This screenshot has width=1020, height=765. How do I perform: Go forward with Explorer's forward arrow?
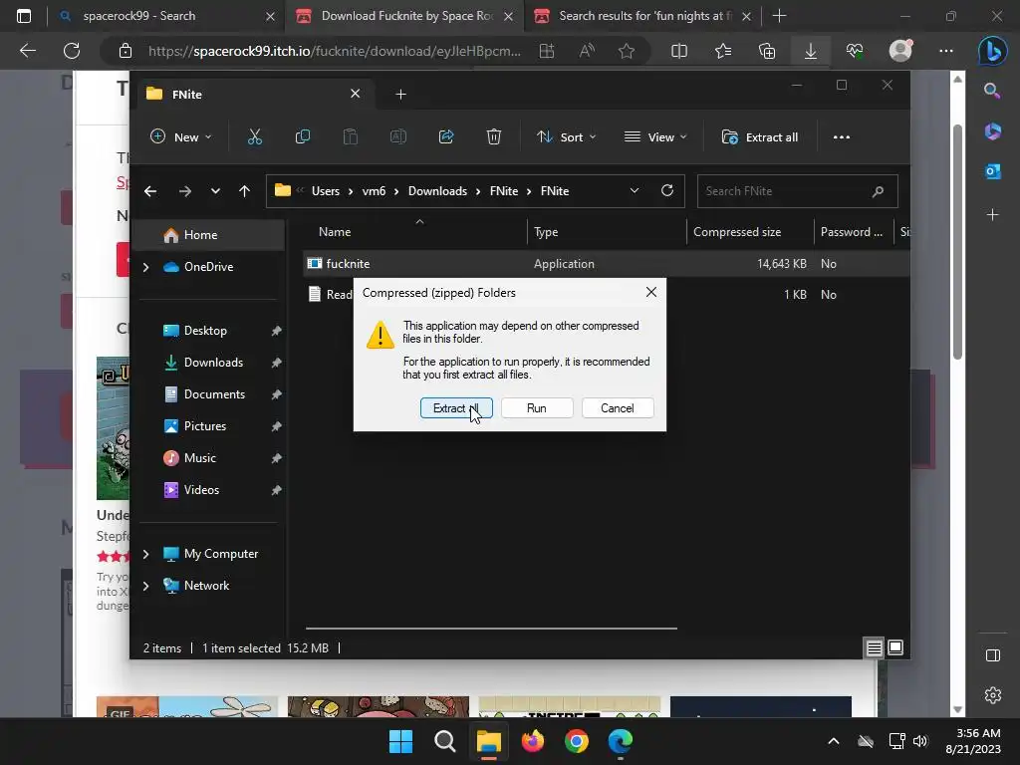184,191
